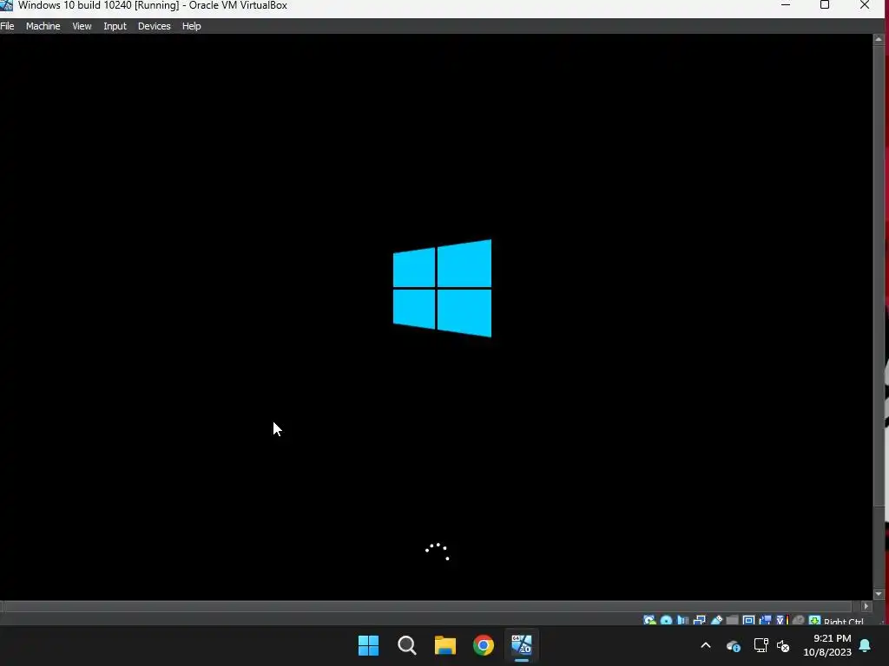This screenshot has width=889, height=666.
Task: Open the Devices menu
Action: coord(155,26)
